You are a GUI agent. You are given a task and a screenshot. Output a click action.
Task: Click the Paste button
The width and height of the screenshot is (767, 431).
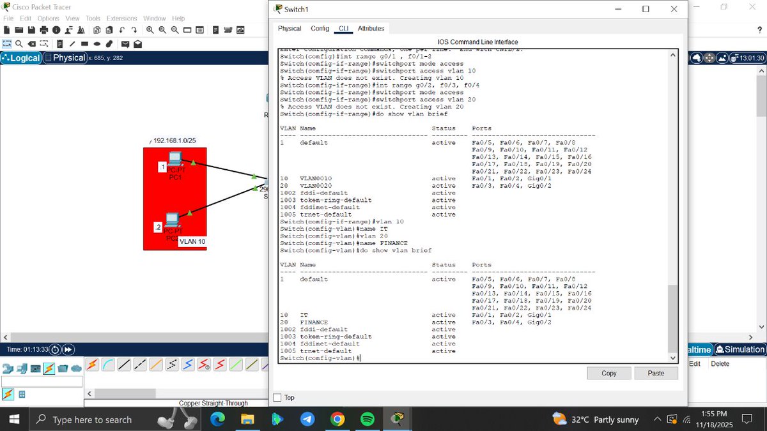(656, 373)
